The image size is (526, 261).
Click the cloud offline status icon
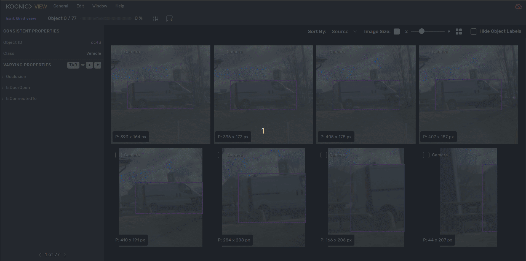point(518,6)
